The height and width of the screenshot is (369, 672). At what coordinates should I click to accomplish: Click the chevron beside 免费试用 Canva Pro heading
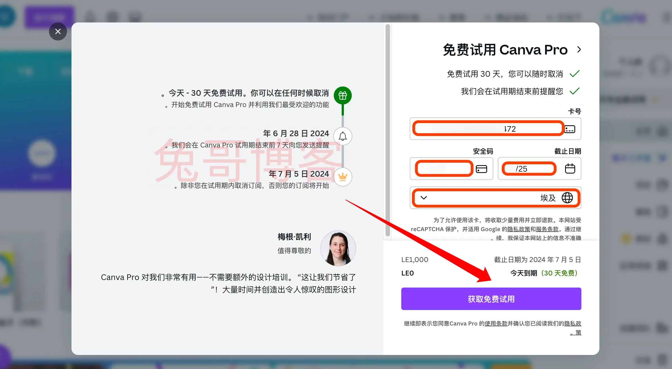point(579,50)
